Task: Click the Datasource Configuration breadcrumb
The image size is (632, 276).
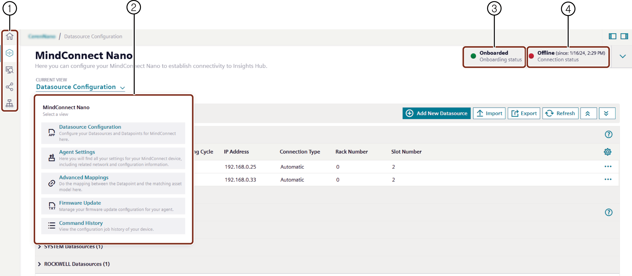Action: coord(93,37)
